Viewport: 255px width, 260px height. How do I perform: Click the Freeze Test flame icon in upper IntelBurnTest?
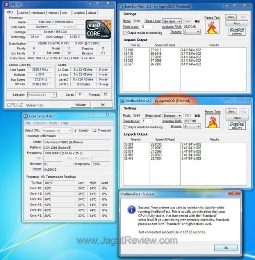(x=212, y=27)
